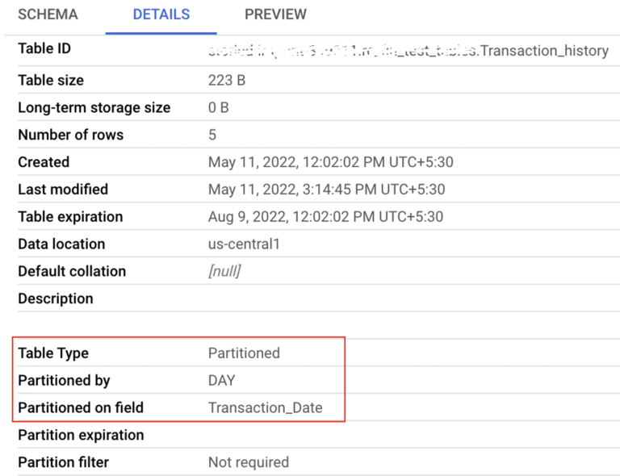Click the Default collation label
Image resolution: width=620 pixels, height=476 pixels.
pyautogui.click(x=72, y=271)
